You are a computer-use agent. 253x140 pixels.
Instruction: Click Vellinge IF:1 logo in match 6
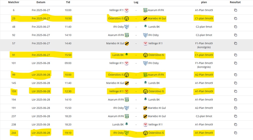(x=127, y=10)
